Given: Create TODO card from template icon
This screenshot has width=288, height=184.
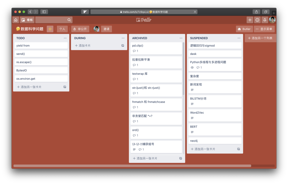Looking at the screenshot, I should tap(65, 87).
